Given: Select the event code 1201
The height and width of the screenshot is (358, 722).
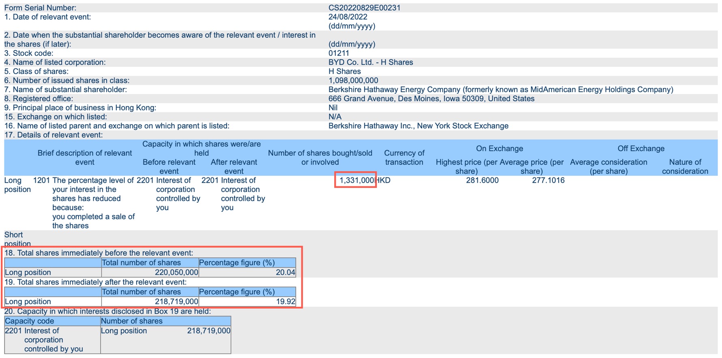Looking at the screenshot, I should pos(41,180).
